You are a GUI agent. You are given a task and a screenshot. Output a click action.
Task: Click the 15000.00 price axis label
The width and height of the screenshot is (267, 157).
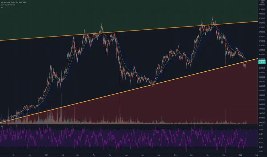click(x=262, y=113)
